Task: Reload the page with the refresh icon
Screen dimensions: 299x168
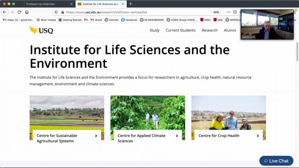Action: coord(19,12)
